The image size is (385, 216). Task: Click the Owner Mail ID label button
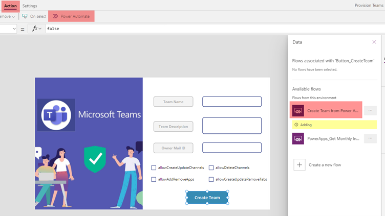click(174, 148)
